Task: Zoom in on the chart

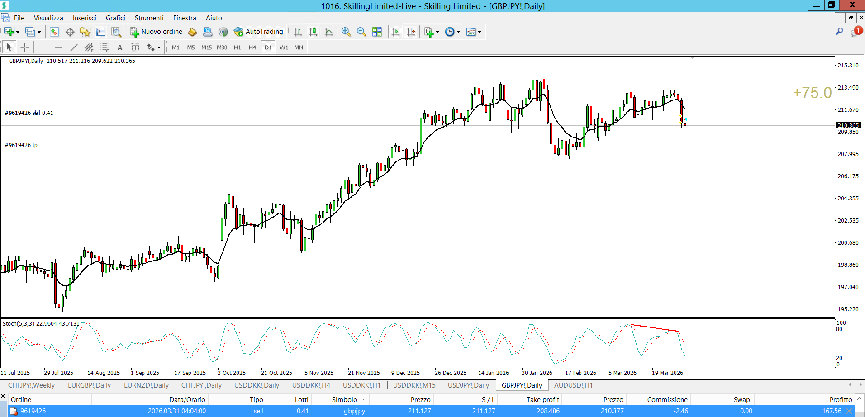Action: tap(346, 32)
